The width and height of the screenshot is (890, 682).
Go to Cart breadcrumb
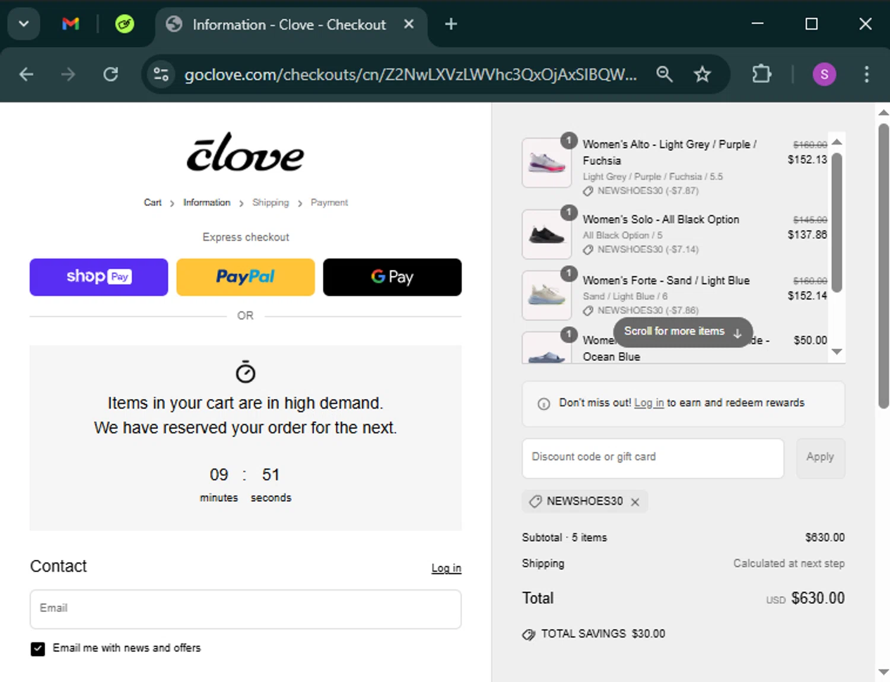152,203
